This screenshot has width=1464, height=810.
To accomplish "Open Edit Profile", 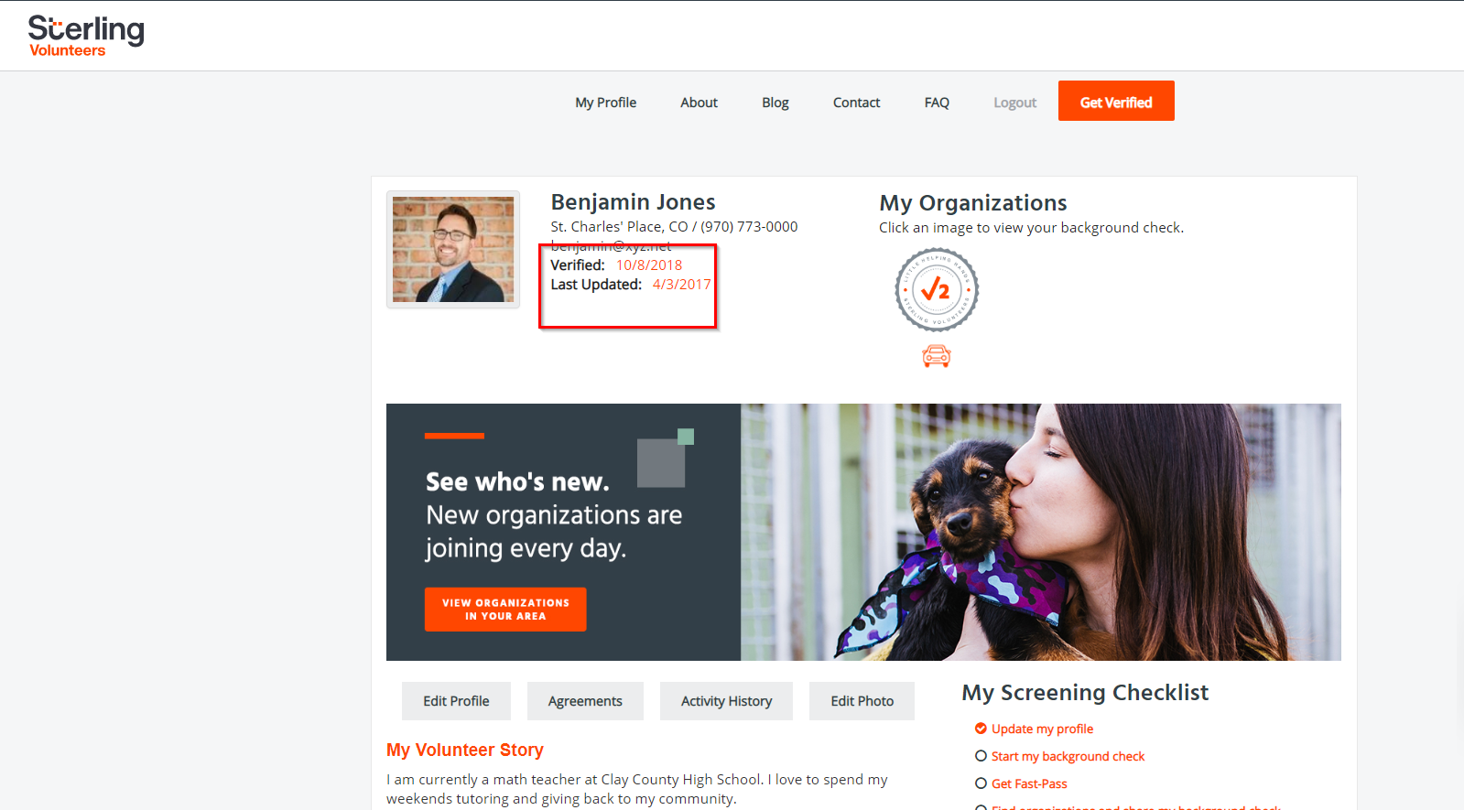I will (456, 701).
